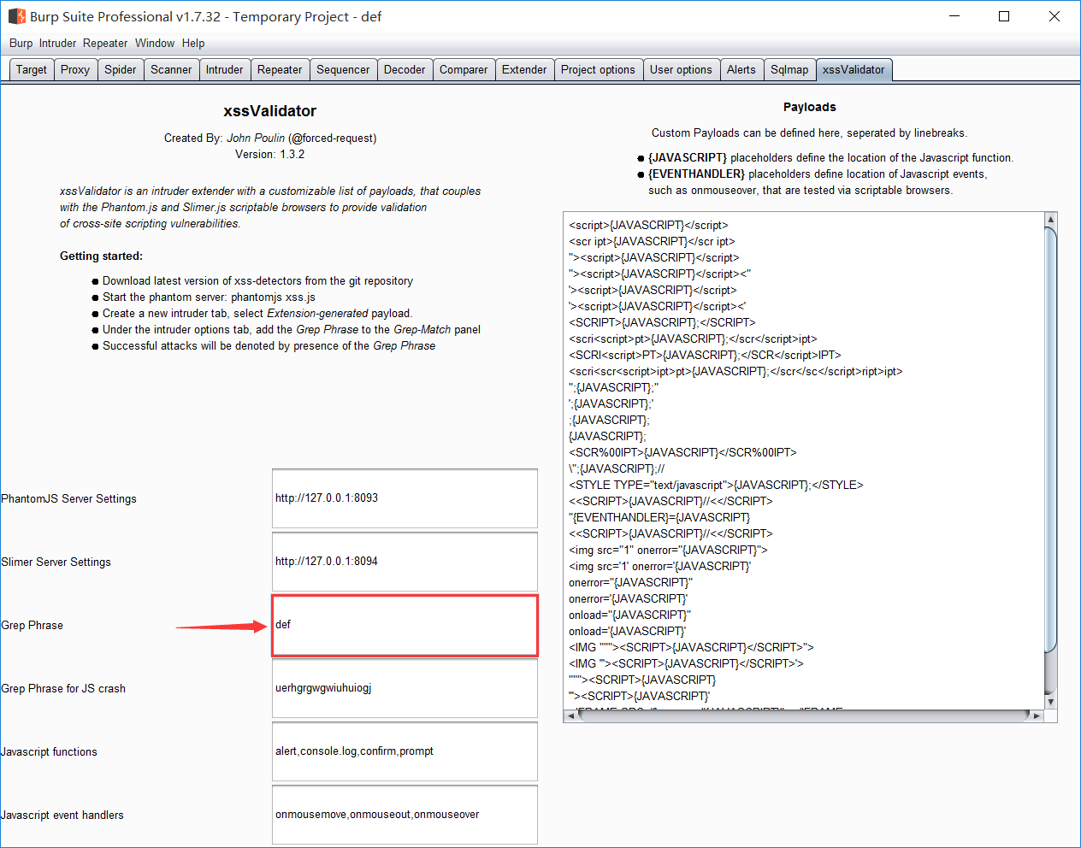Click the onload="{JAVASCRIPT}" payload line

click(629, 615)
